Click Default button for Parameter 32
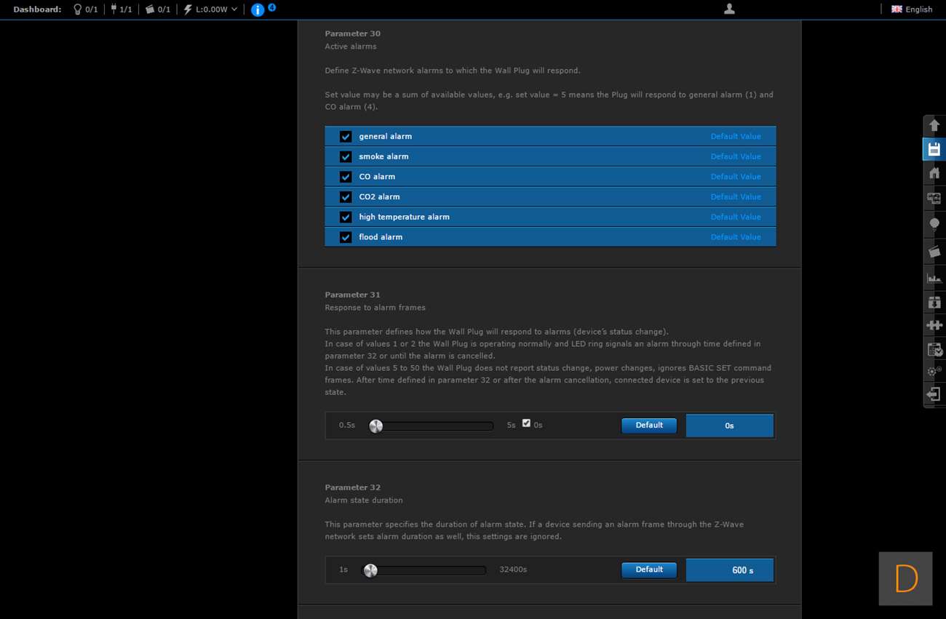The image size is (946, 619). click(x=648, y=570)
